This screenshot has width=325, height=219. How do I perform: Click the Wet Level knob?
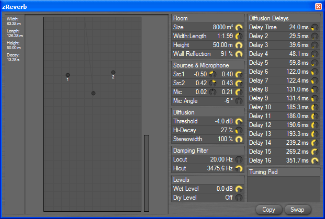(x=239, y=189)
